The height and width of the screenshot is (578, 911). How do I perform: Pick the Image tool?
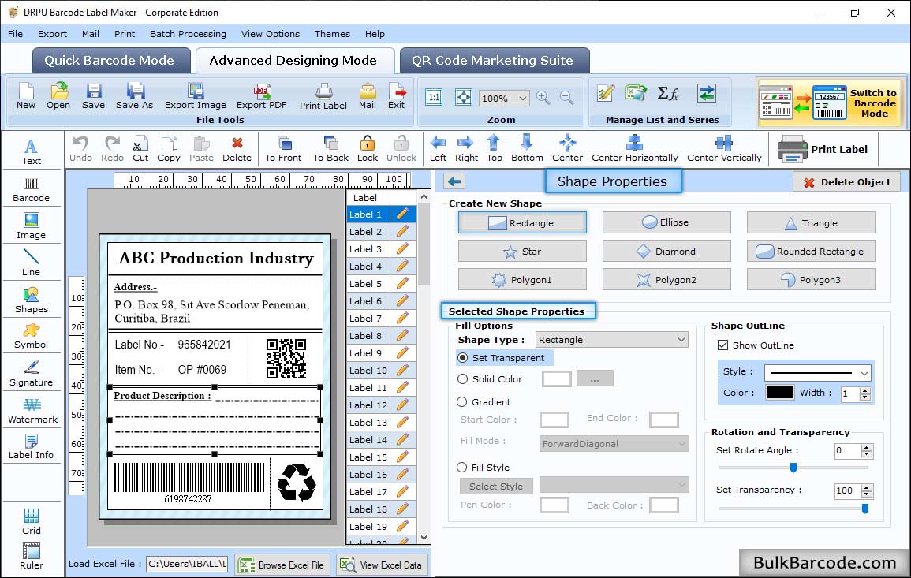[32, 226]
